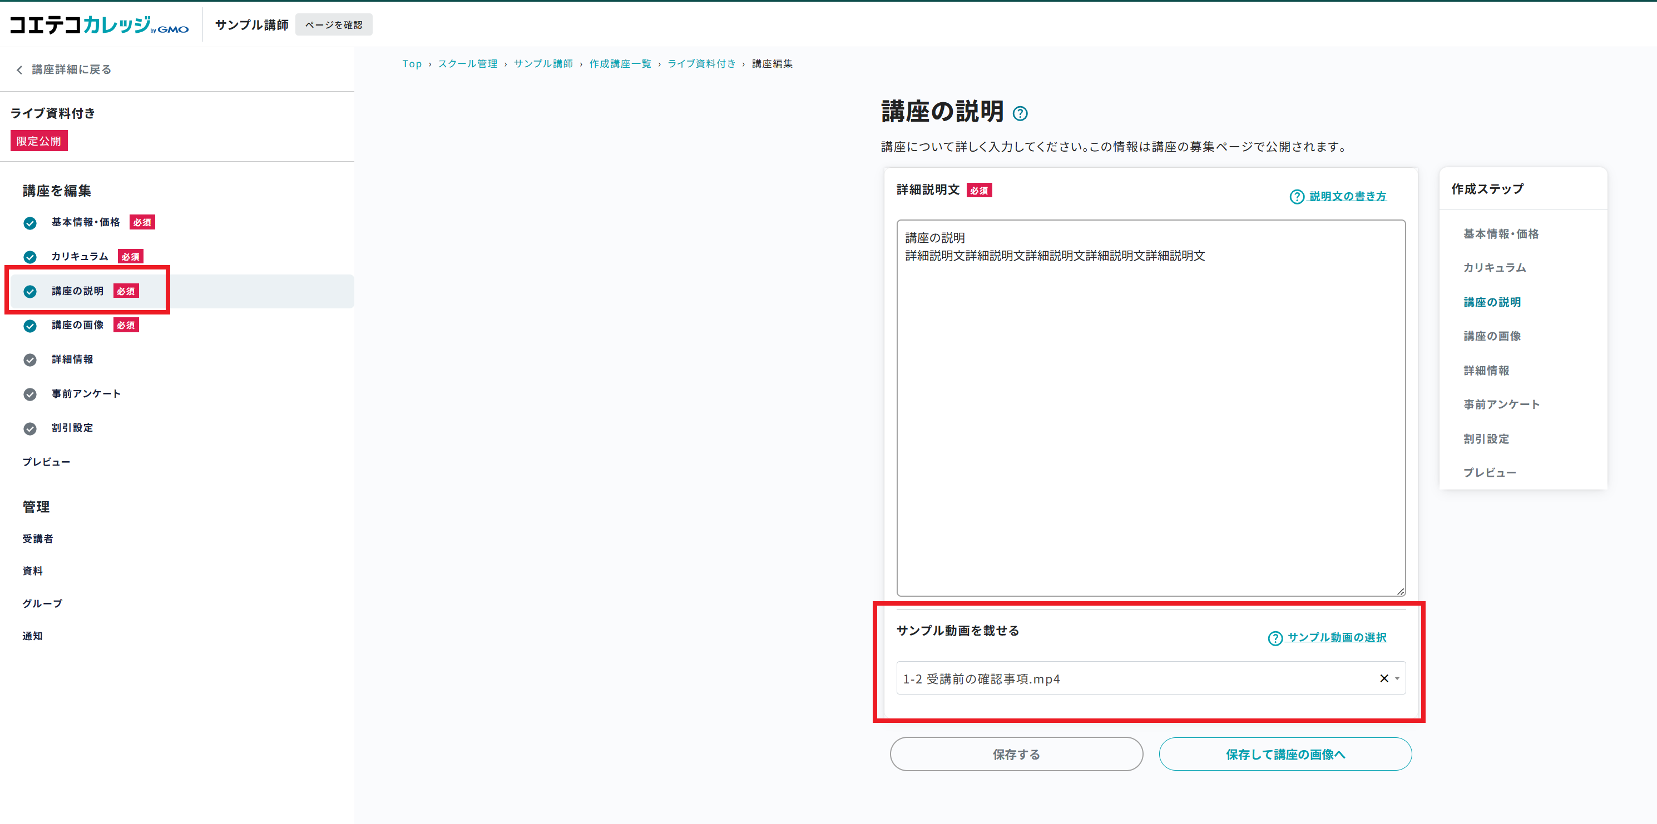Click gray check icon beside 詳細情報
The width and height of the screenshot is (1657, 824).
[x=29, y=360]
